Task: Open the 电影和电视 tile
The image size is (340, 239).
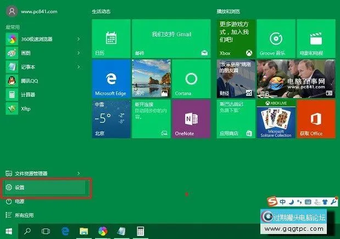Action: pyautogui.click(x=316, y=38)
